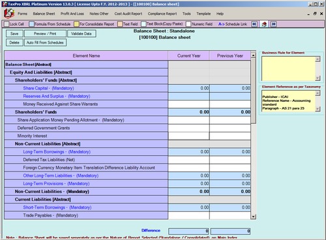Open the Long-Term Provisions schedule link
Viewport: 326px width, 240px height.
56,184
